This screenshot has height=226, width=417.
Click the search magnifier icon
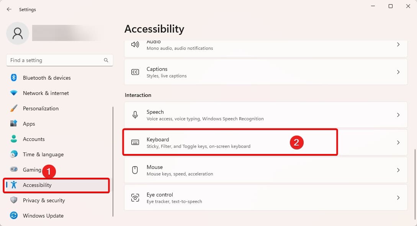[106, 60]
